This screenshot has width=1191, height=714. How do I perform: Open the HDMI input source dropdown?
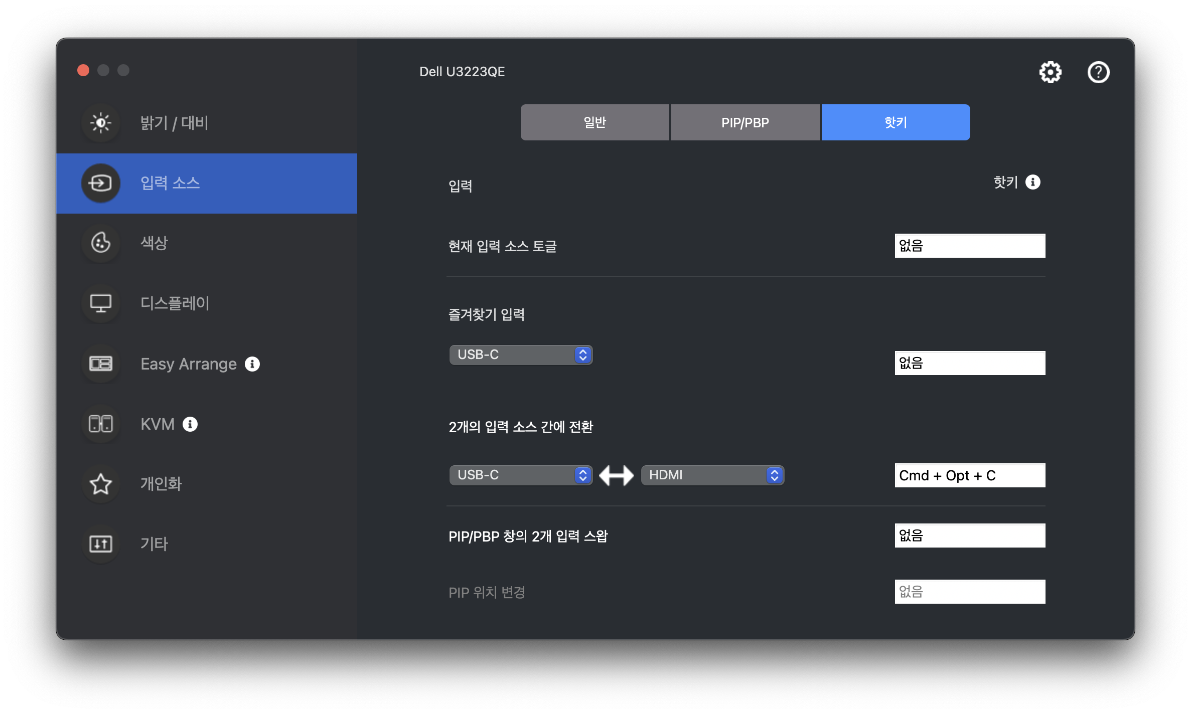coord(712,475)
